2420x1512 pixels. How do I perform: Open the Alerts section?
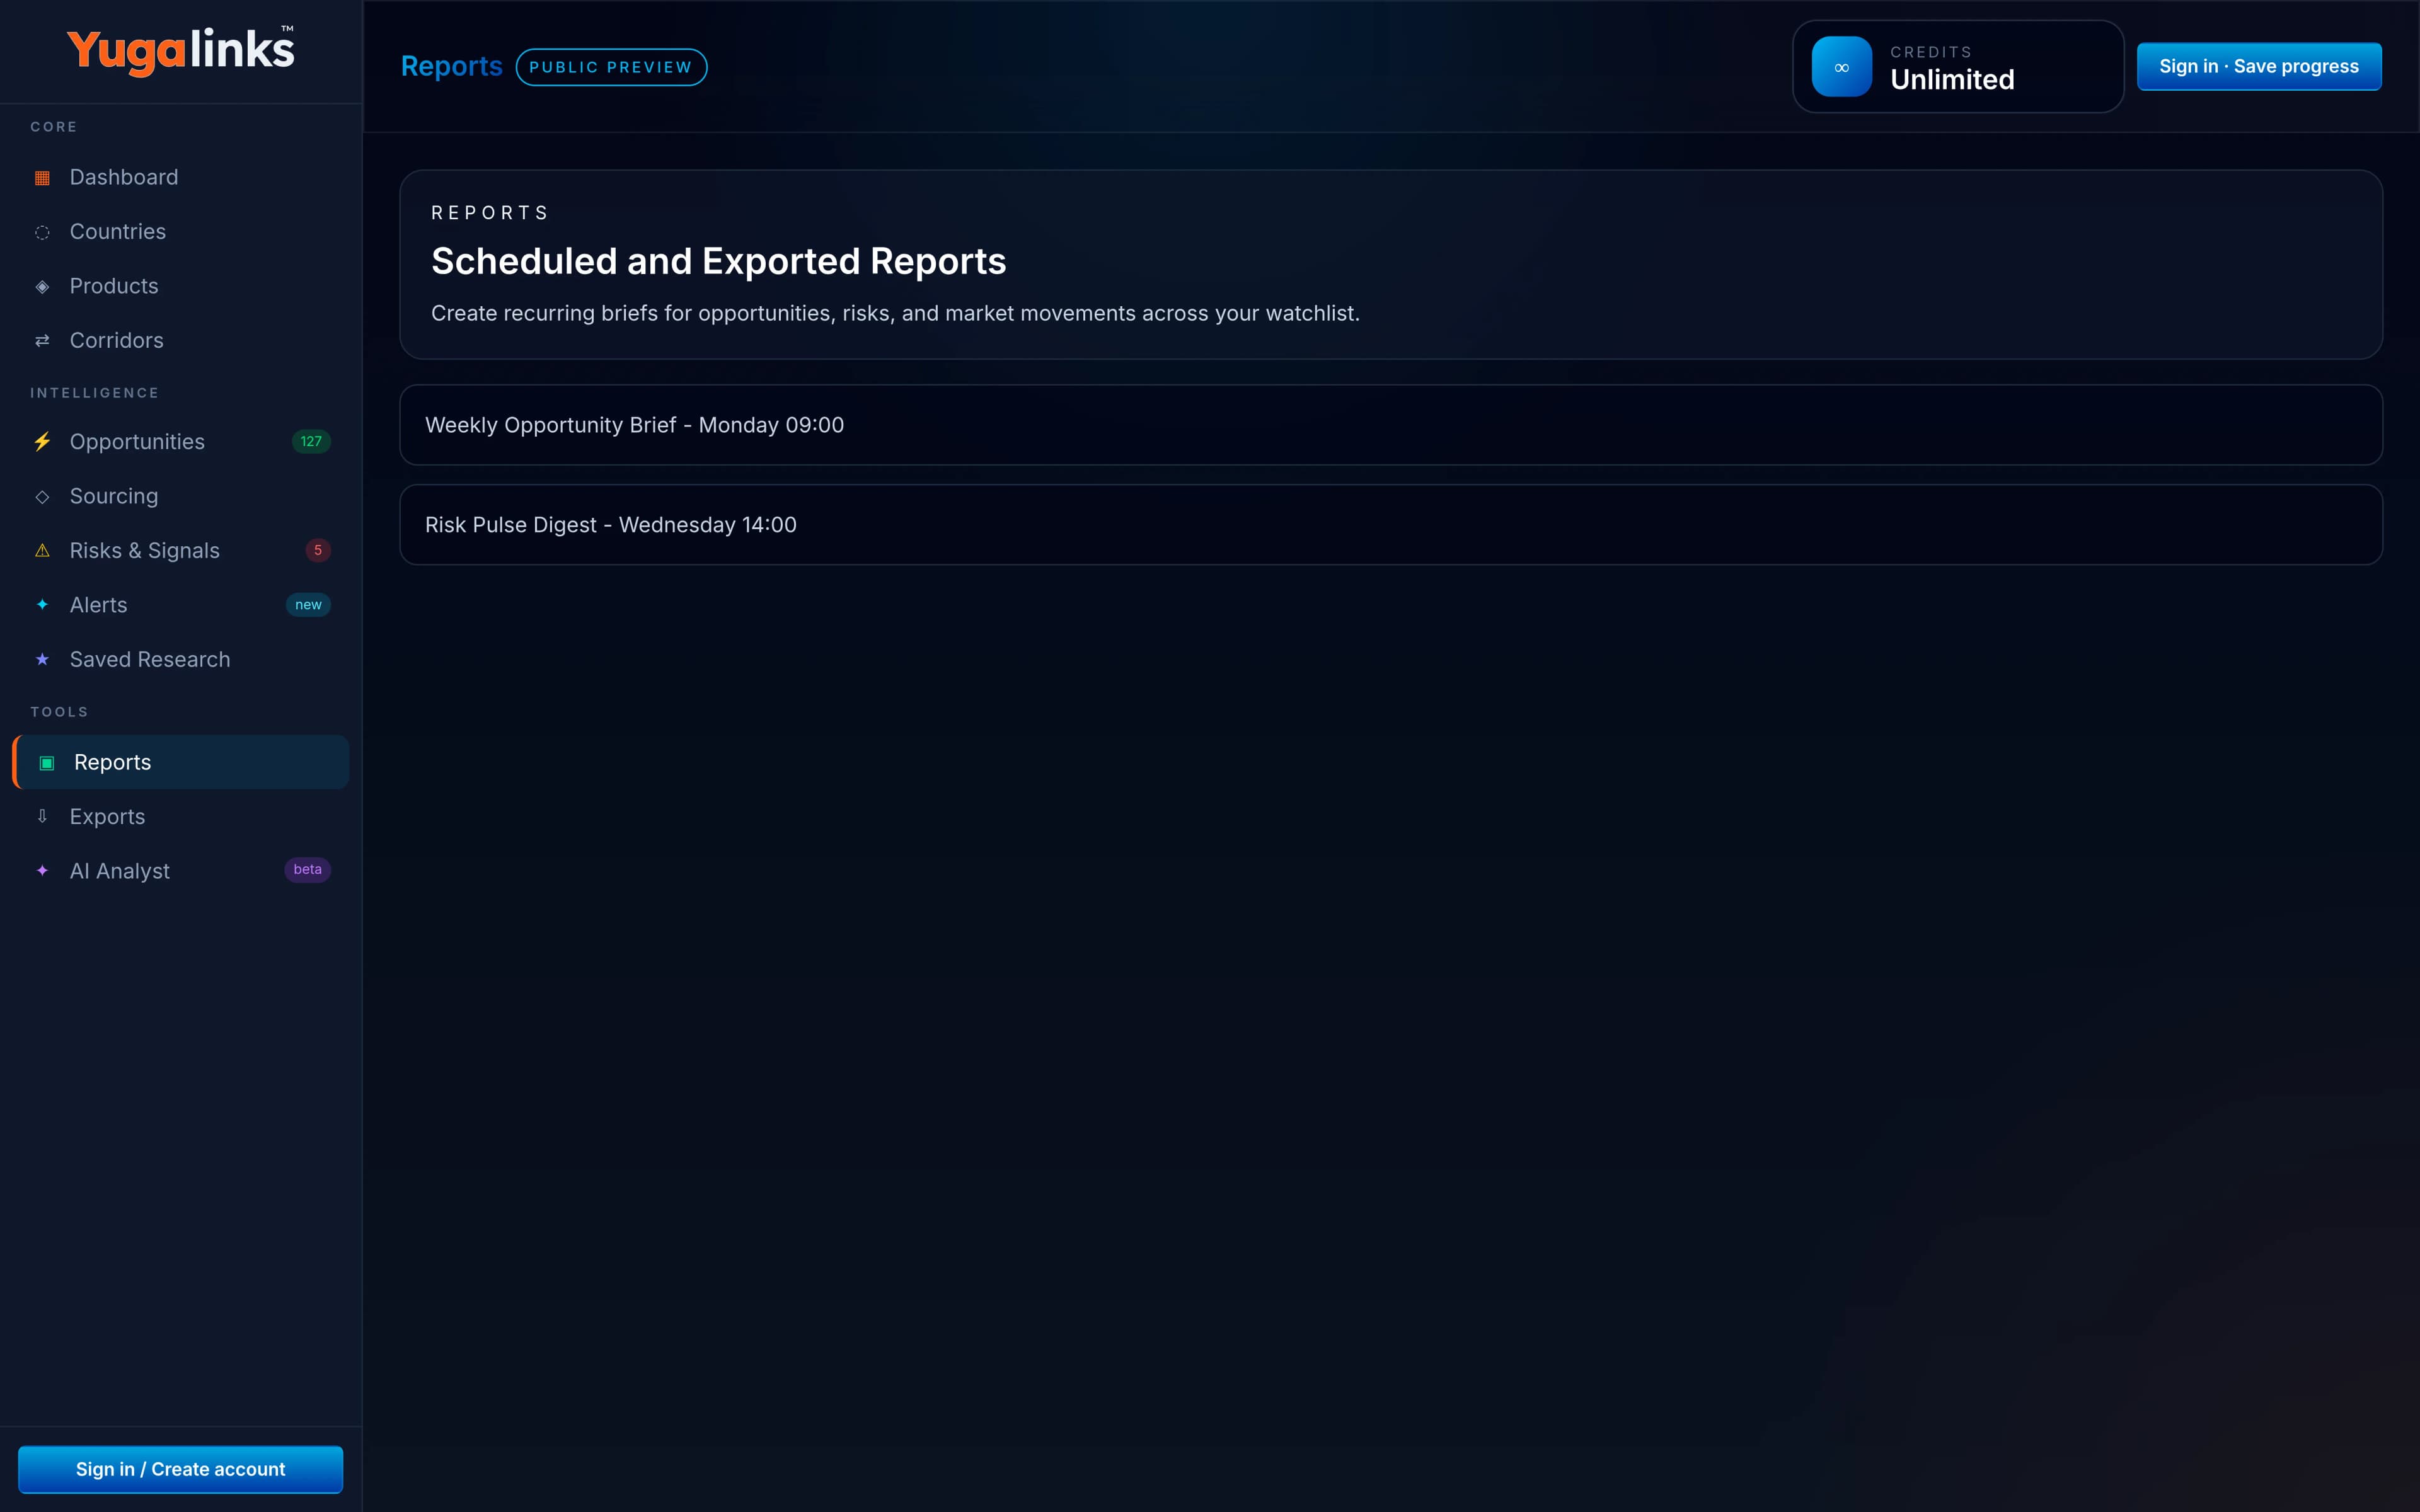click(181, 605)
